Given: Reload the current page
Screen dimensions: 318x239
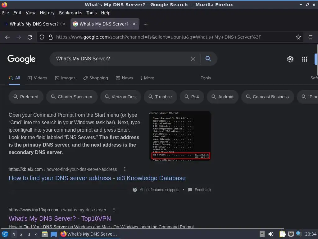Looking at the screenshot, I should point(30,37).
